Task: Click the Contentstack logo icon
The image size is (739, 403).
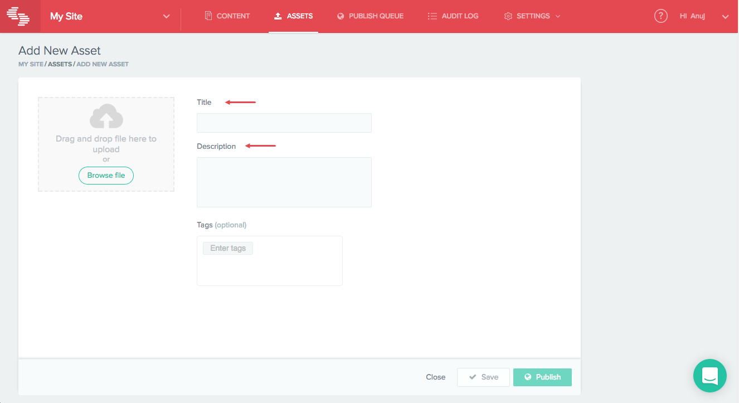Action: 18,16
